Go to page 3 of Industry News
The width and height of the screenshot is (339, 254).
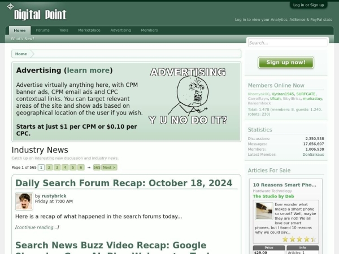tap(57, 168)
